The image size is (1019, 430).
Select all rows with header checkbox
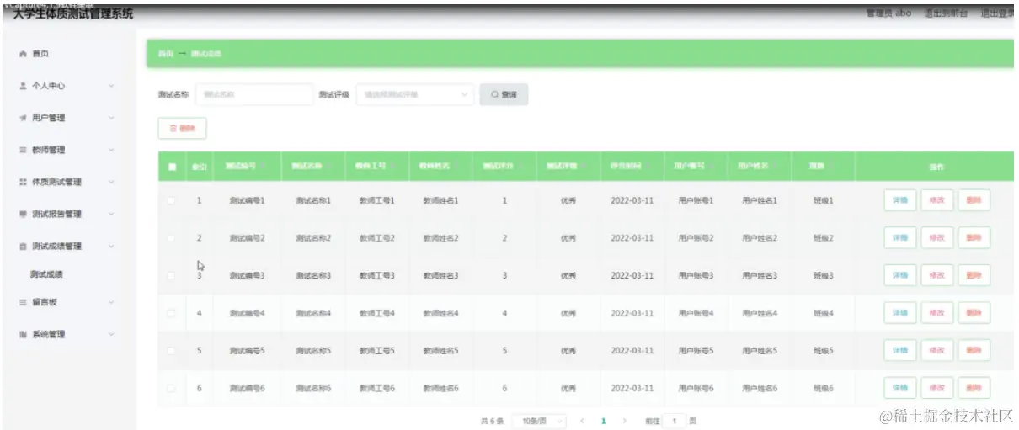[x=172, y=167]
